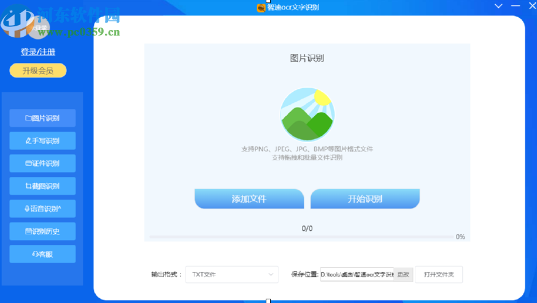
Task: Click the recognition progress bar
Action: 301,237
